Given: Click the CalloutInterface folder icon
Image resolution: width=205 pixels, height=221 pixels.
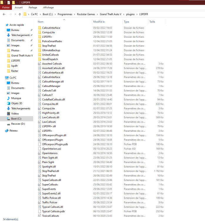Looking at the screenshot, I should coord(40,28).
